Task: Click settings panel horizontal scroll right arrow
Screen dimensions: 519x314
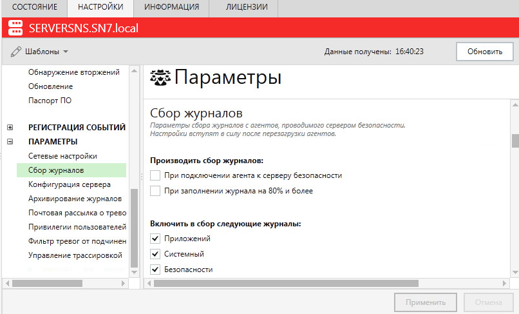Action: [x=504, y=284]
